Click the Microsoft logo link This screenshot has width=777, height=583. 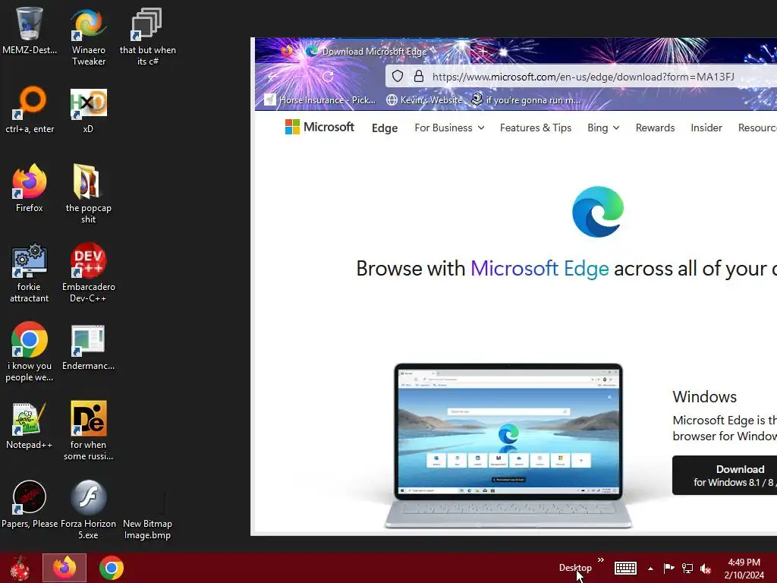(319, 127)
